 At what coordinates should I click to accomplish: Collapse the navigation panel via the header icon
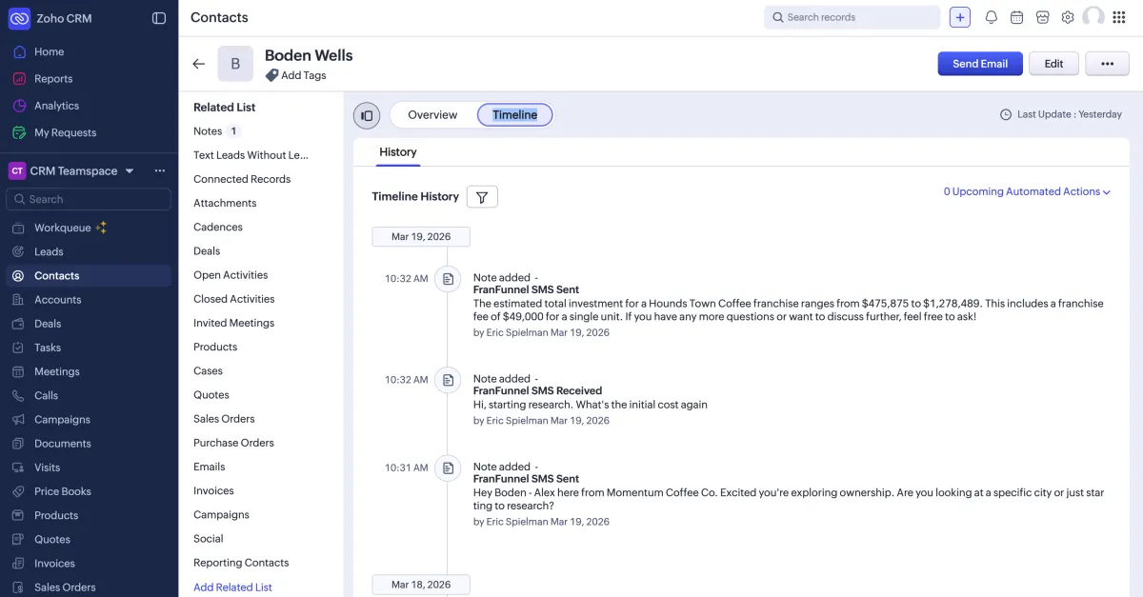coord(158,17)
